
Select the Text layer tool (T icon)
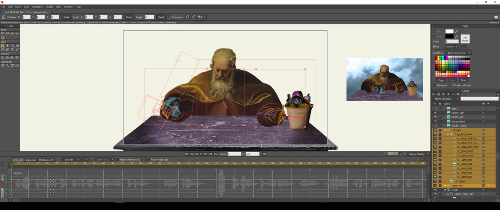tap(12, 49)
